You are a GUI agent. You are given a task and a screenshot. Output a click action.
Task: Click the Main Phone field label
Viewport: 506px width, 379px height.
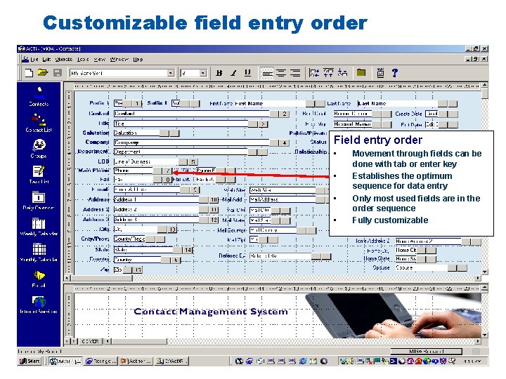pyautogui.click(x=93, y=171)
